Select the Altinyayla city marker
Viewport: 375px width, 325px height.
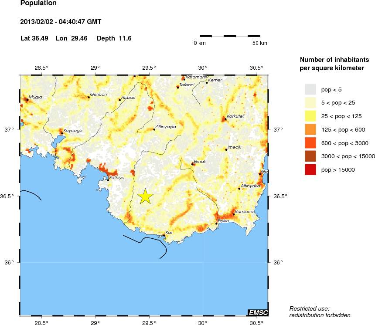[x=154, y=129]
